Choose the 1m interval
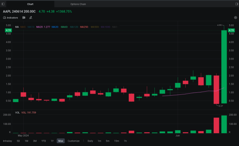239x146 pixels. coord(99,141)
